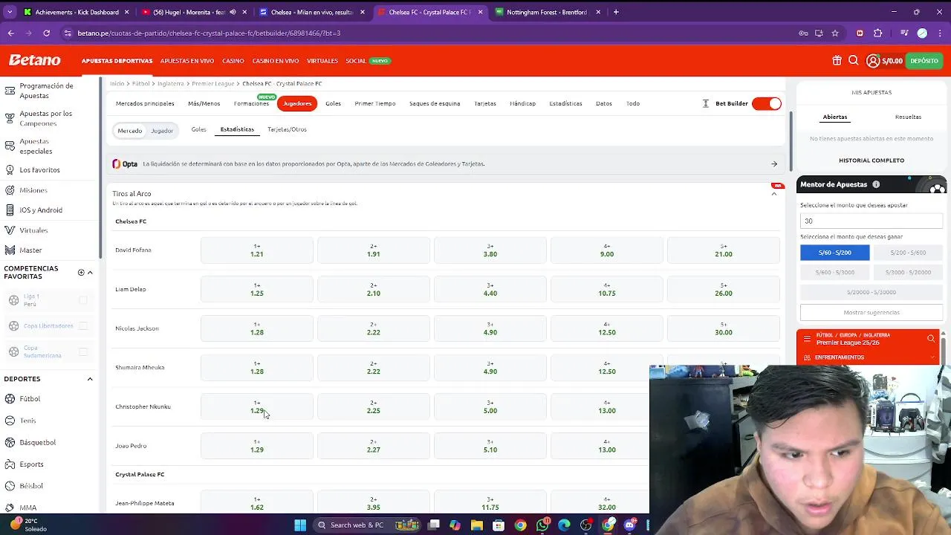The width and height of the screenshot is (951, 535).
Task: Open WhatsApp from the taskbar
Action: tap(543, 525)
